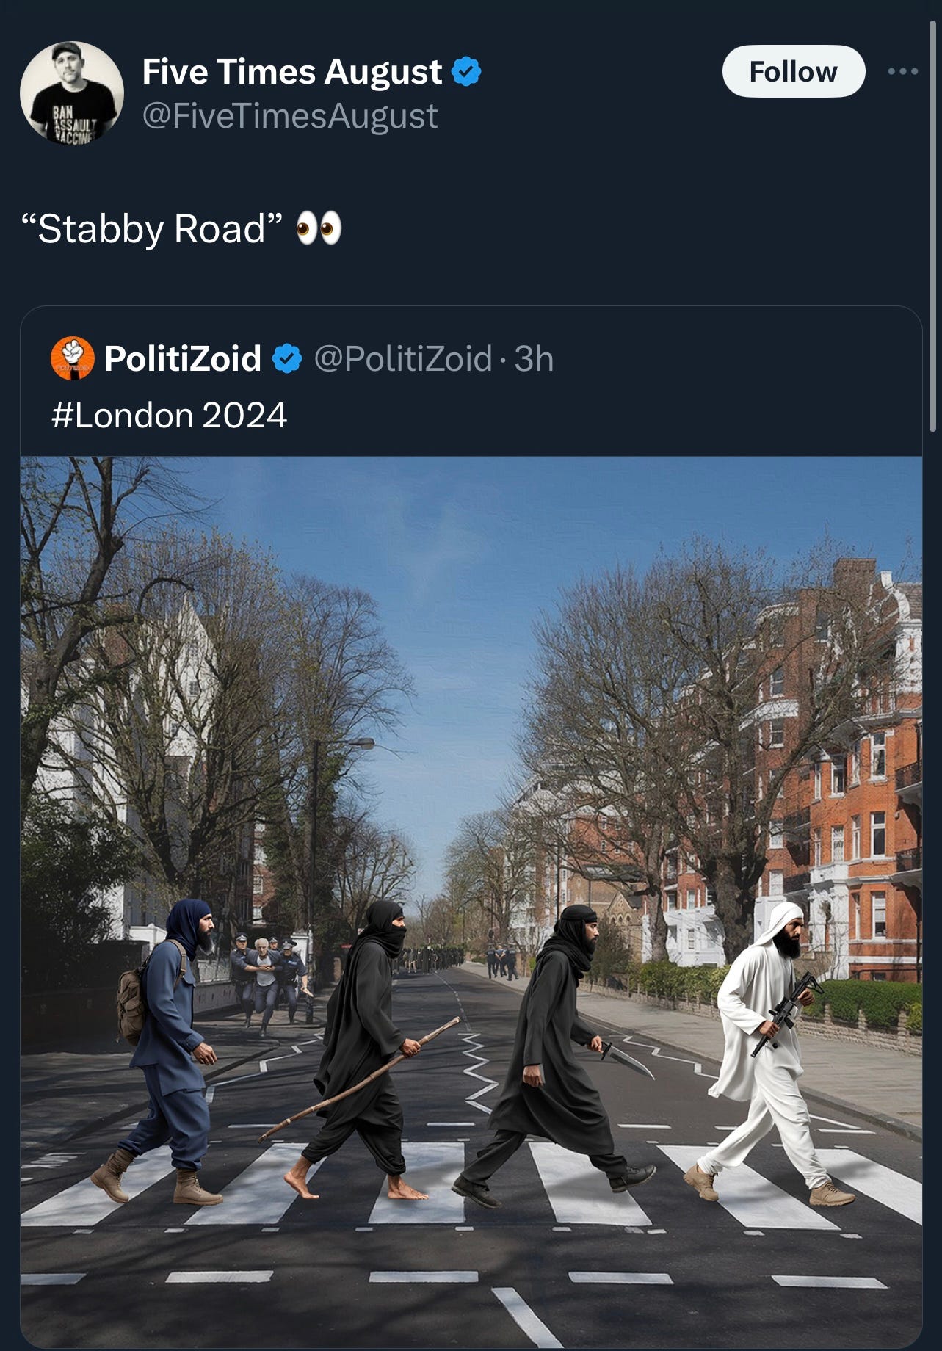The height and width of the screenshot is (1351, 942).
Task: Open Five Times August profile avatar
Action: [71, 93]
